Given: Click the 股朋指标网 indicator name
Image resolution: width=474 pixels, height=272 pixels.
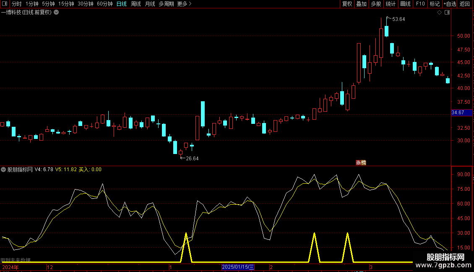Looking at the screenshot, I should point(20,169).
